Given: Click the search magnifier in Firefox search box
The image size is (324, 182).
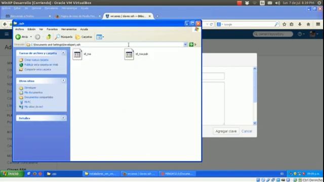Looking at the screenshot, I should 276,24.
